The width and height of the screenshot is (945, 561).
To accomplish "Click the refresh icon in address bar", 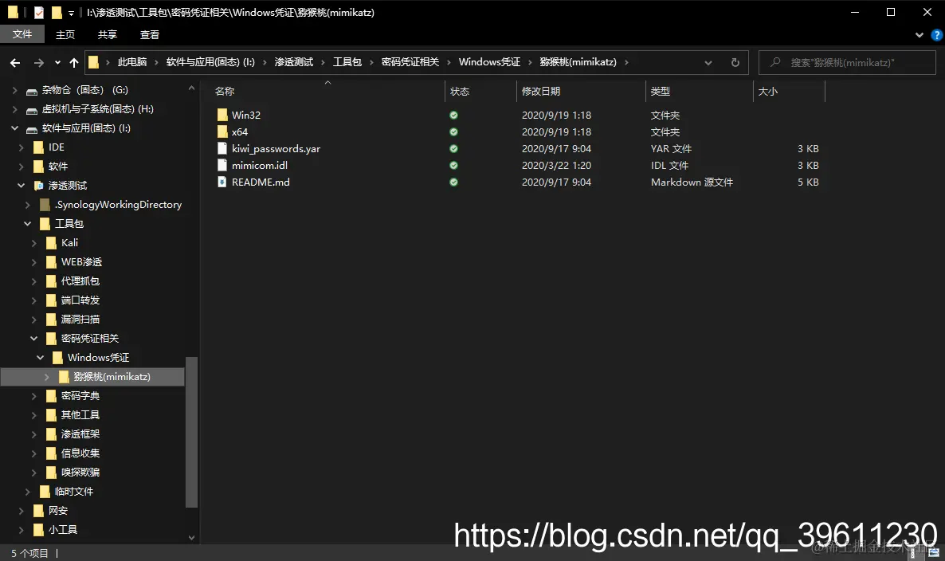I will (734, 62).
